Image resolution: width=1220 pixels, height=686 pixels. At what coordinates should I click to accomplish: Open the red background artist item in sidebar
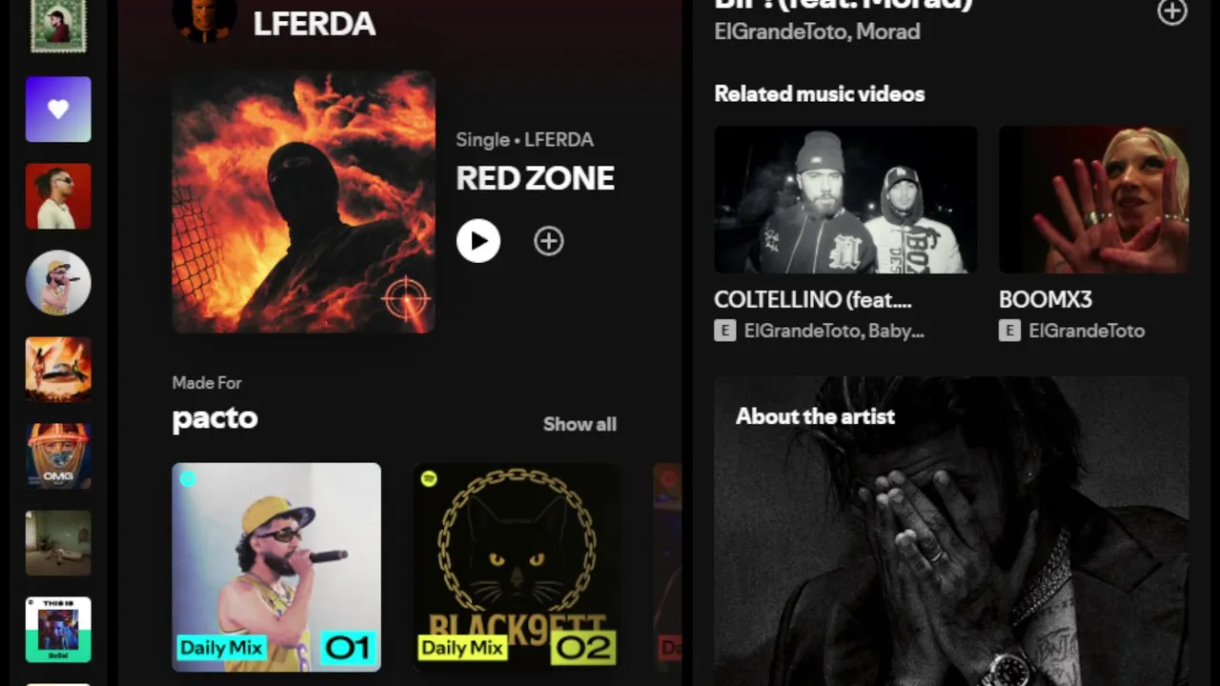58,196
